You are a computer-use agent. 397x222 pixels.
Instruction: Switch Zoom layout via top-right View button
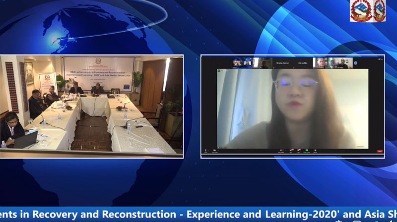coord(380,58)
